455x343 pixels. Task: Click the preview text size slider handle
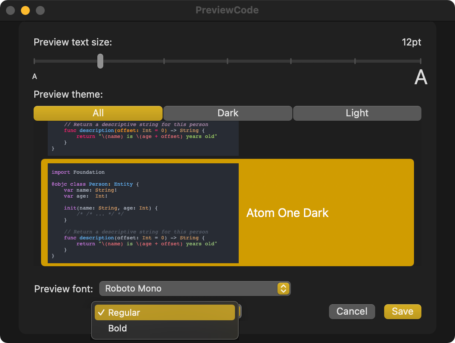click(100, 61)
